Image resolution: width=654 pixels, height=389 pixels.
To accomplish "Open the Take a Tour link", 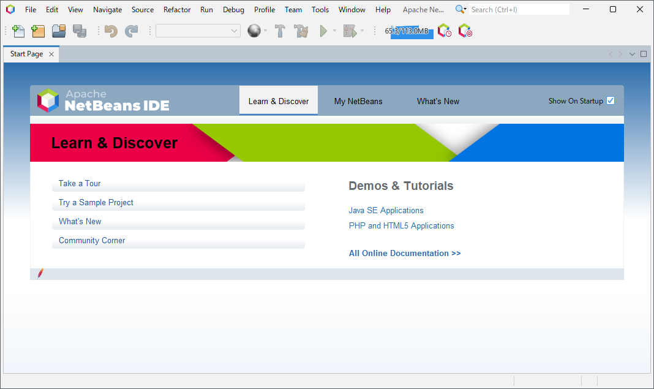I will 80,183.
